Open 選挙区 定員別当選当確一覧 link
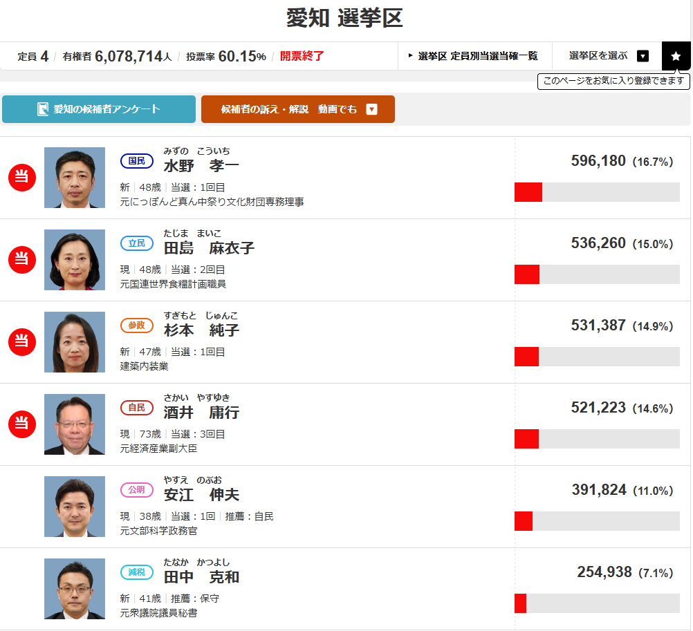693x631 pixels. click(474, 56)
